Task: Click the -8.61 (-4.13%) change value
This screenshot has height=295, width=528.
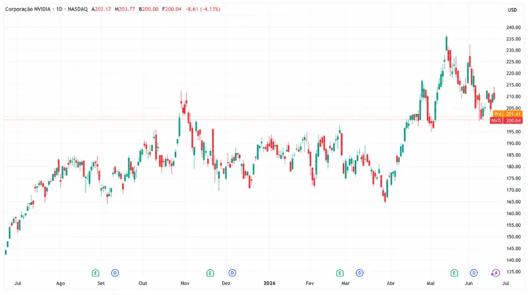Action: (203, 9)
